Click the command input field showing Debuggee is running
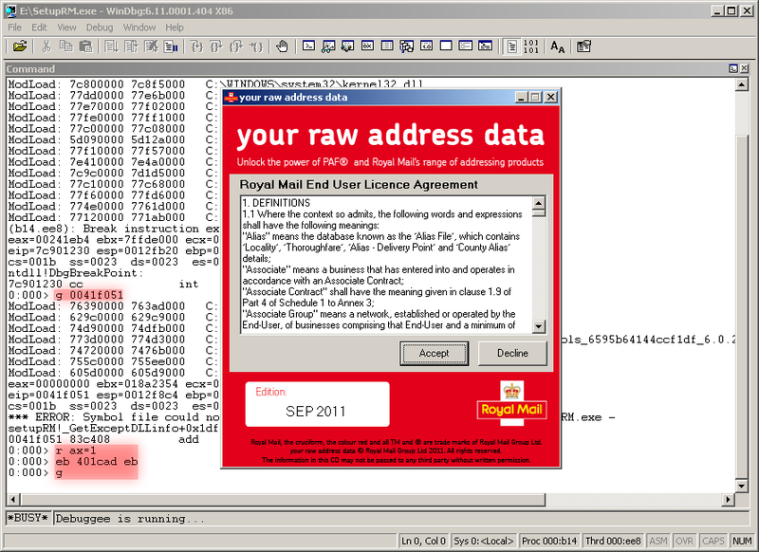This screenshot has height=552, width=759. pos(400,519)
